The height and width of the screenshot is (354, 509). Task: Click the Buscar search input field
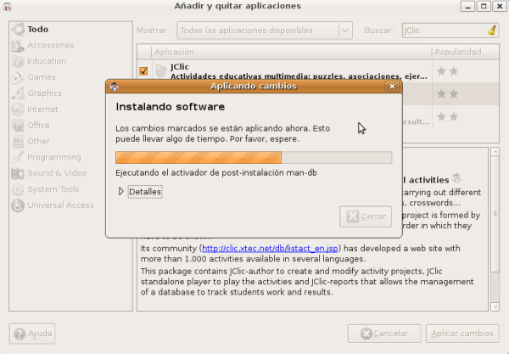443,30
